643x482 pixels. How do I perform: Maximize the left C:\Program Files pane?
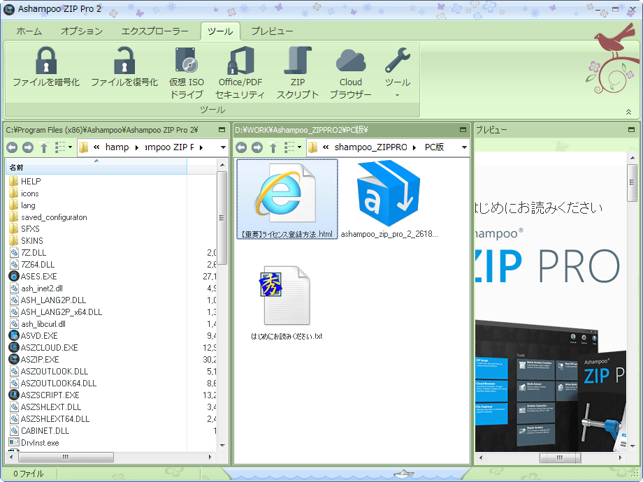click(222, 130)
